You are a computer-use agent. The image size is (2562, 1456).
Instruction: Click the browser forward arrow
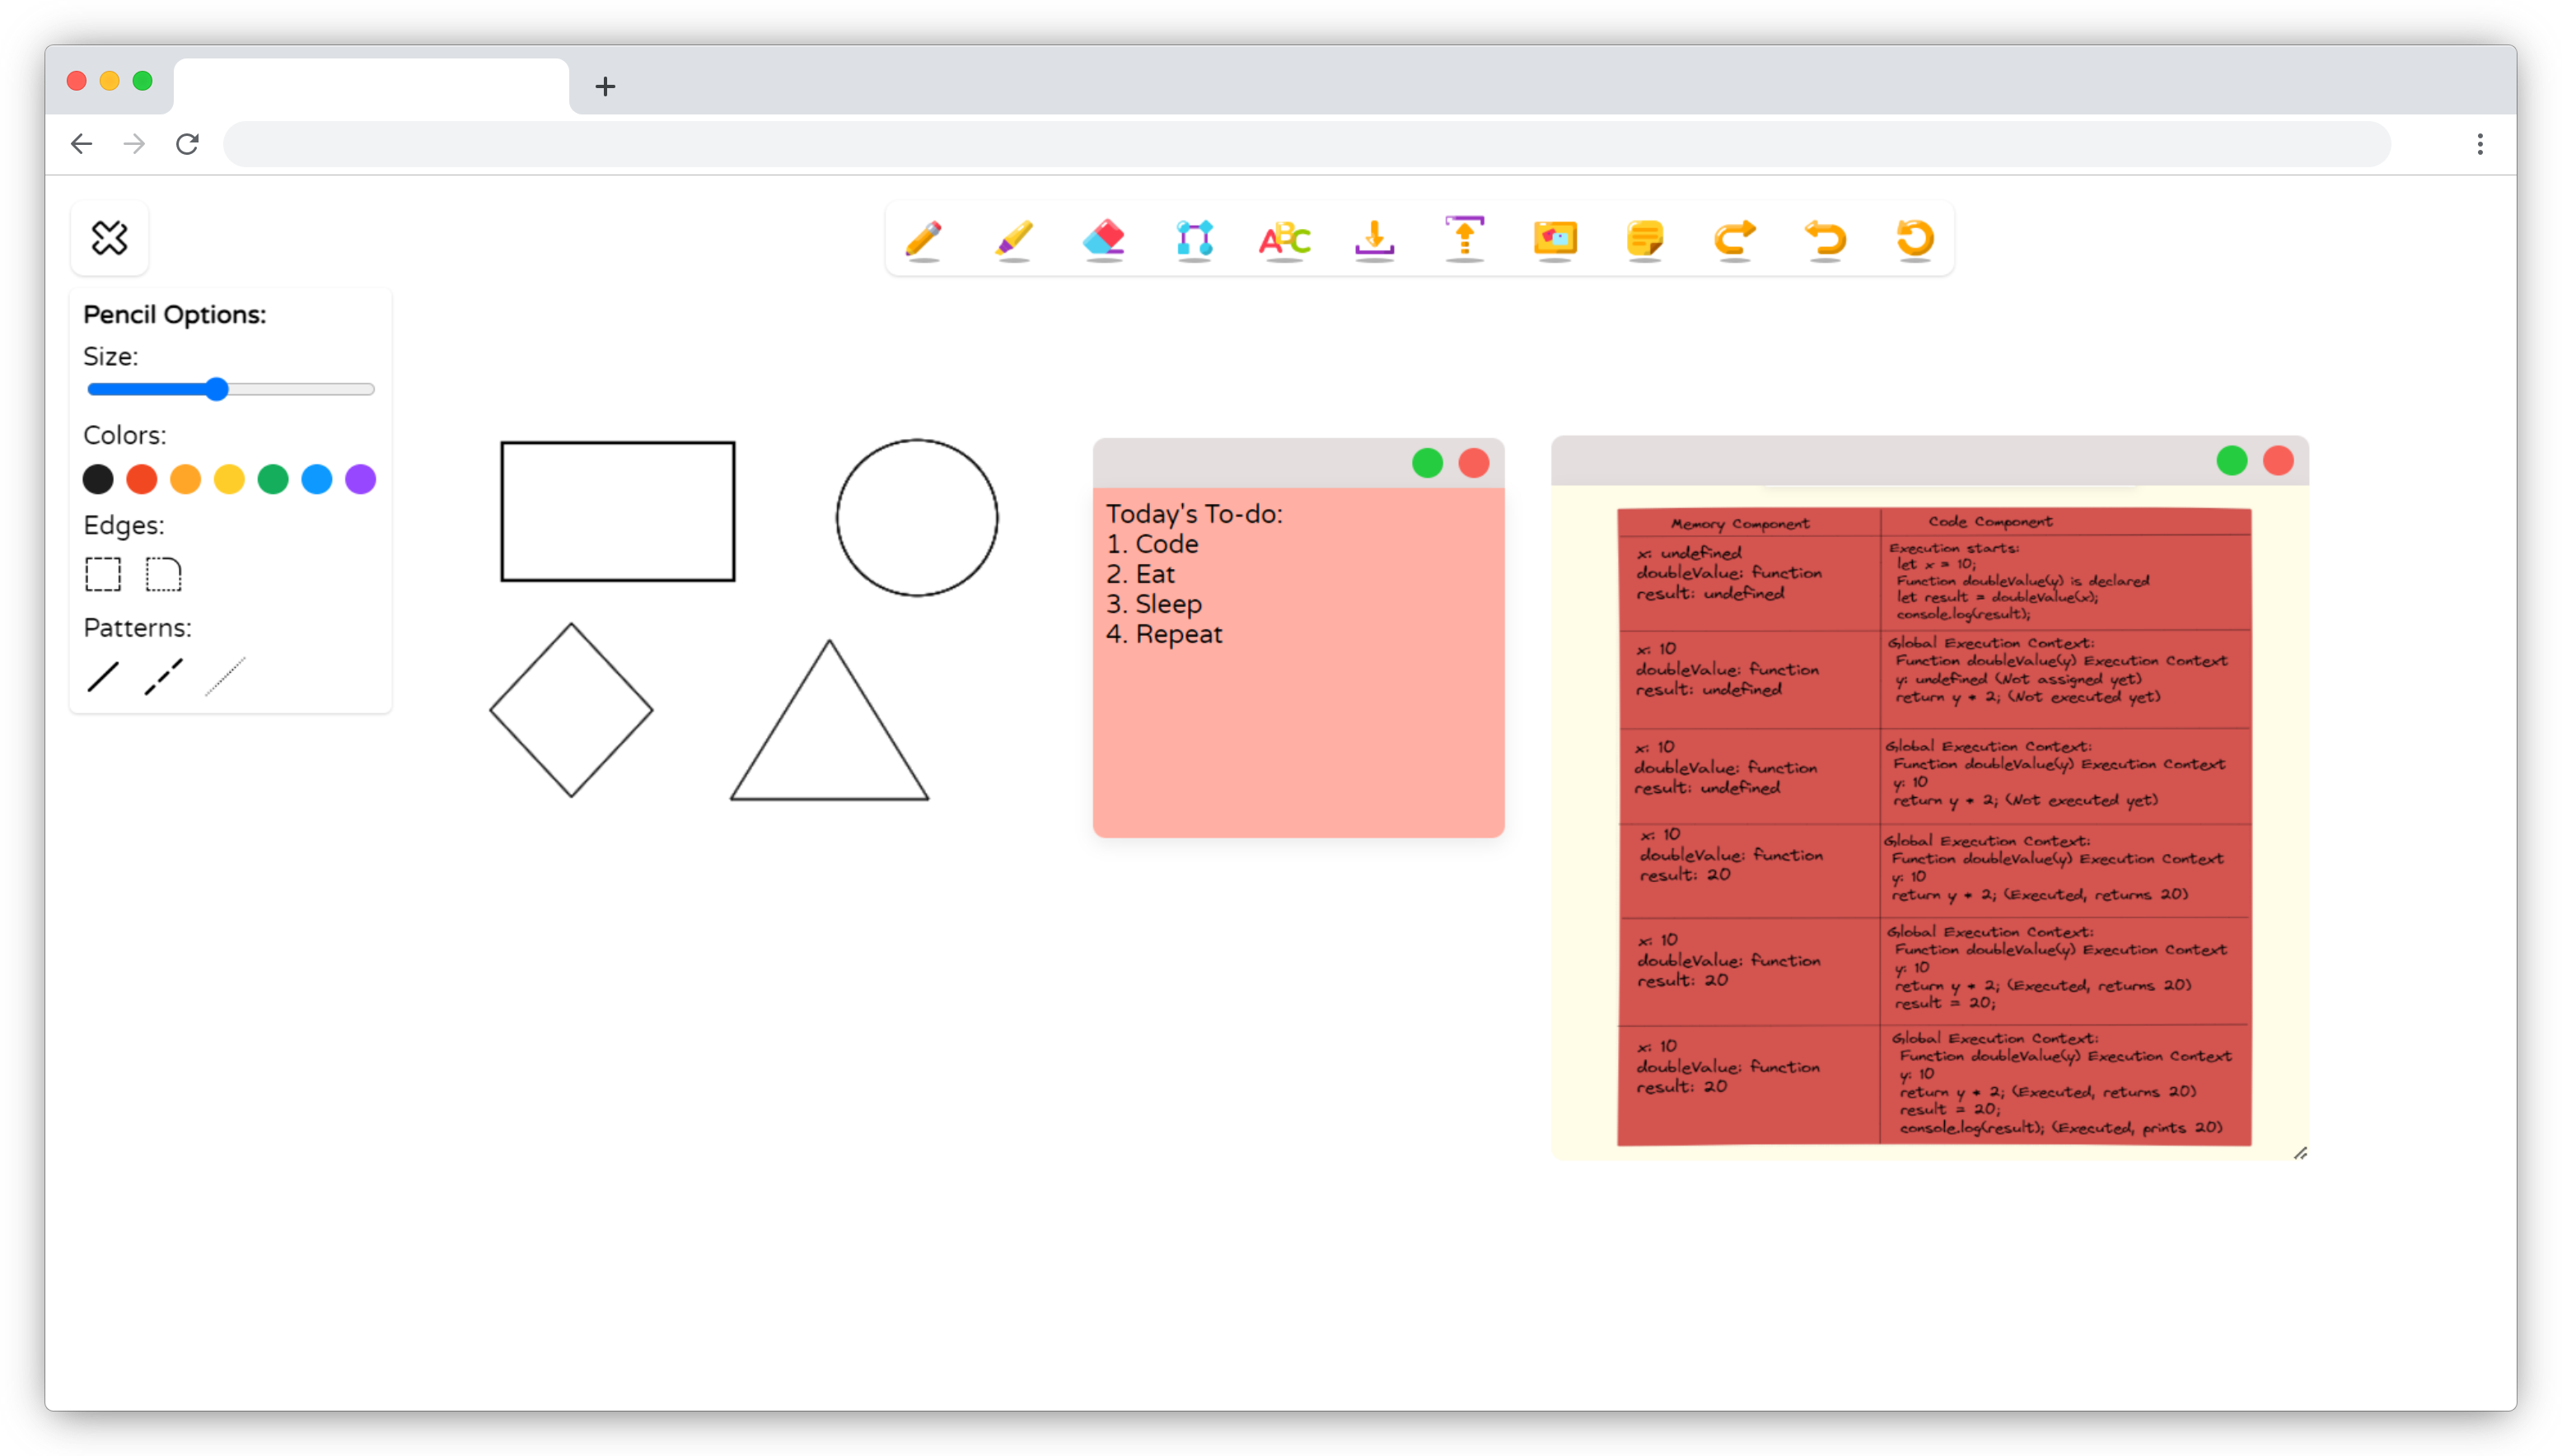pos(134,144)
